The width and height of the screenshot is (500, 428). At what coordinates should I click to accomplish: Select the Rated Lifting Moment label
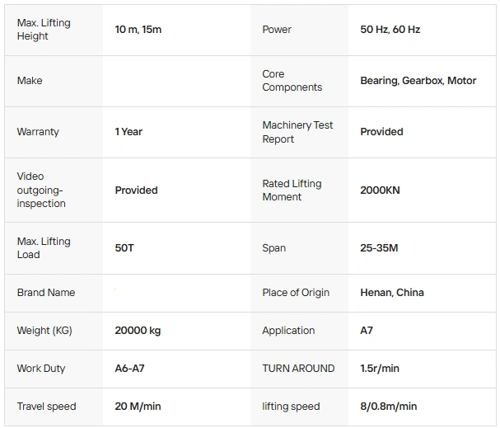tap(292, 190)
